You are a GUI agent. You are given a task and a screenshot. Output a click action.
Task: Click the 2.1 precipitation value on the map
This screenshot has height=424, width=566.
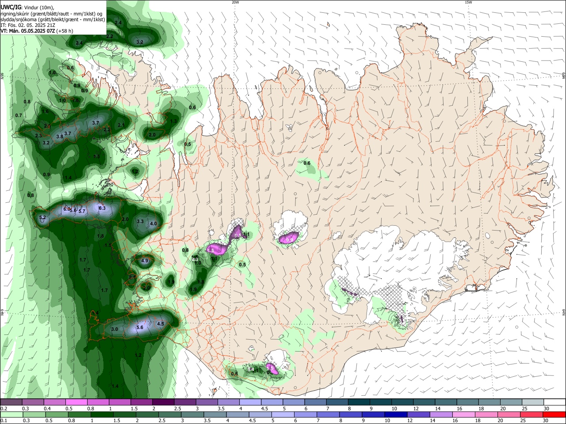tap(121, 125)
